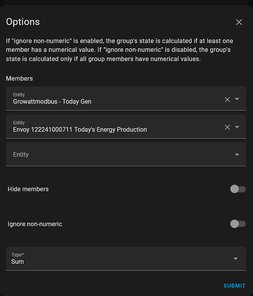Screen dimensions: 253x296
Task: Click the Type* field label
Action: [x=18, y=255]
